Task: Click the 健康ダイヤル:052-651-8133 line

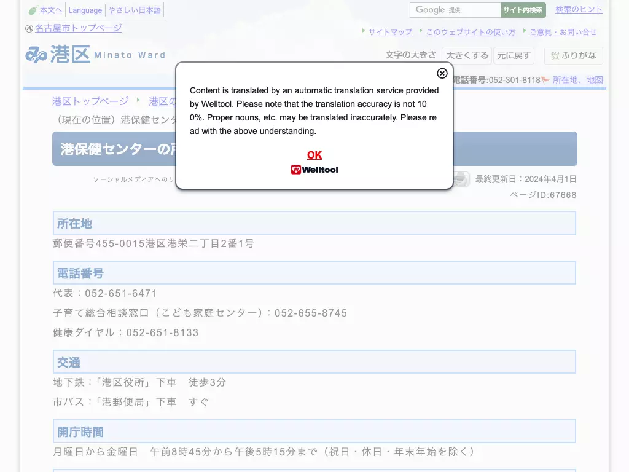Action: click(x=125, y=332)
